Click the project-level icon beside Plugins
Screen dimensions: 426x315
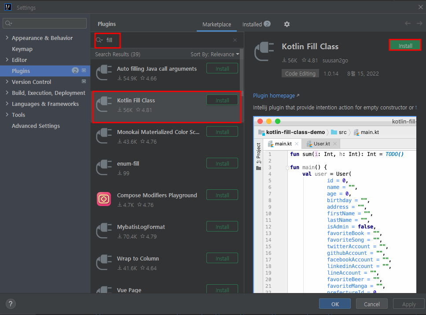[x=84, y=71]
